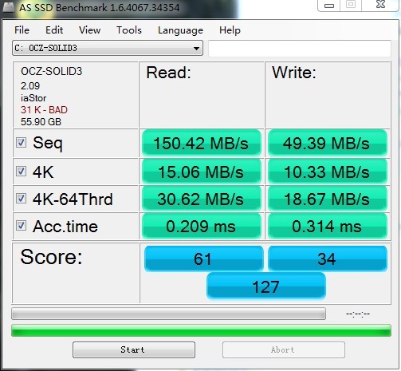Image resolution: width=401 pixels, height=371 pixels.
Task: Click the Abort button
Action: click(284, 349)
